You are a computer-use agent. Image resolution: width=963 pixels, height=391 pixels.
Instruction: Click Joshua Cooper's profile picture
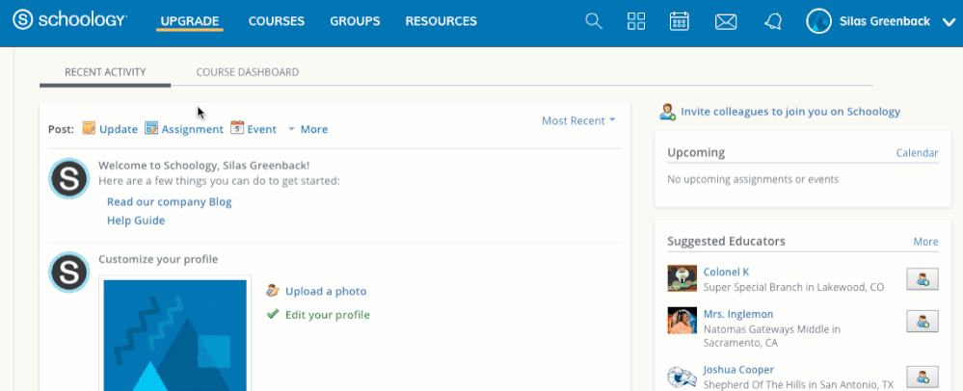point(682,377)
